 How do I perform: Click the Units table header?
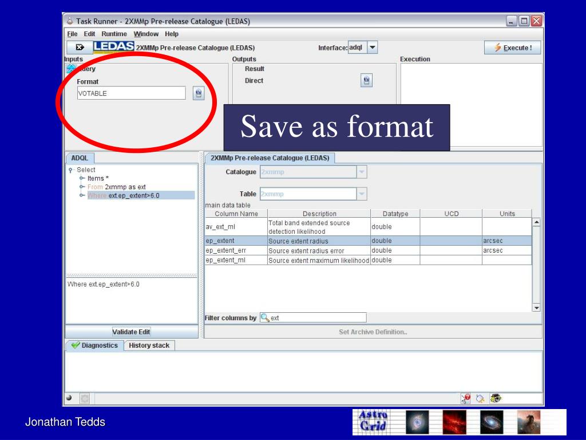[507, 214]
